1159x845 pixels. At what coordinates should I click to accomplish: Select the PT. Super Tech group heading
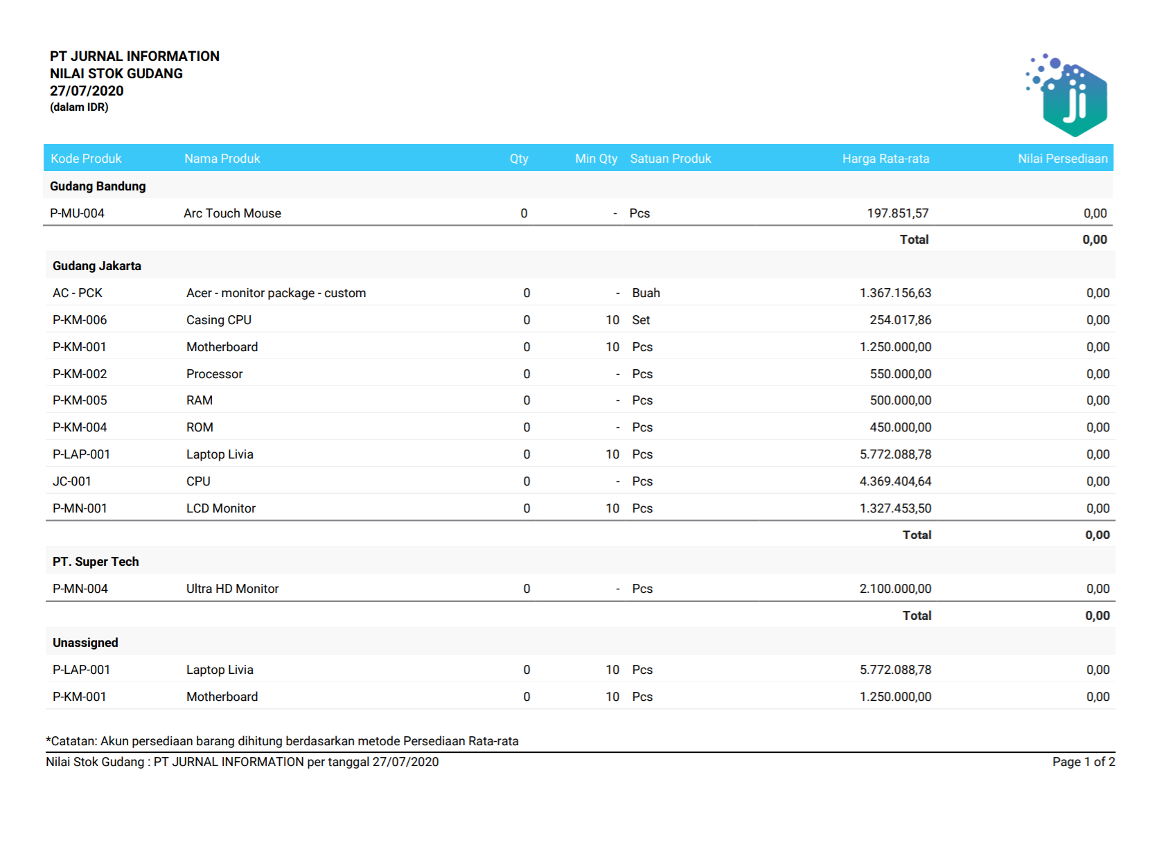tap(96, 562)
